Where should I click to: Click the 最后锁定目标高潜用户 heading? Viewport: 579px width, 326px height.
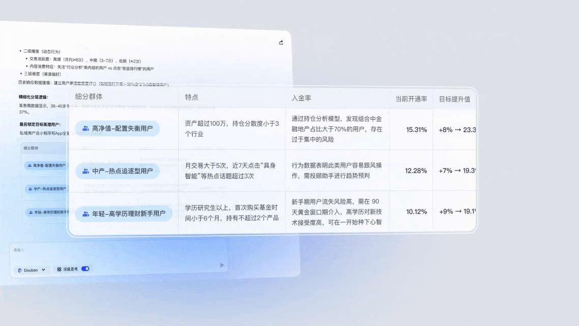[40, 125]
